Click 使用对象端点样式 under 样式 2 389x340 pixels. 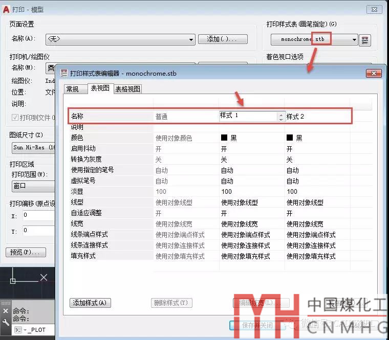tap(311, 235)
